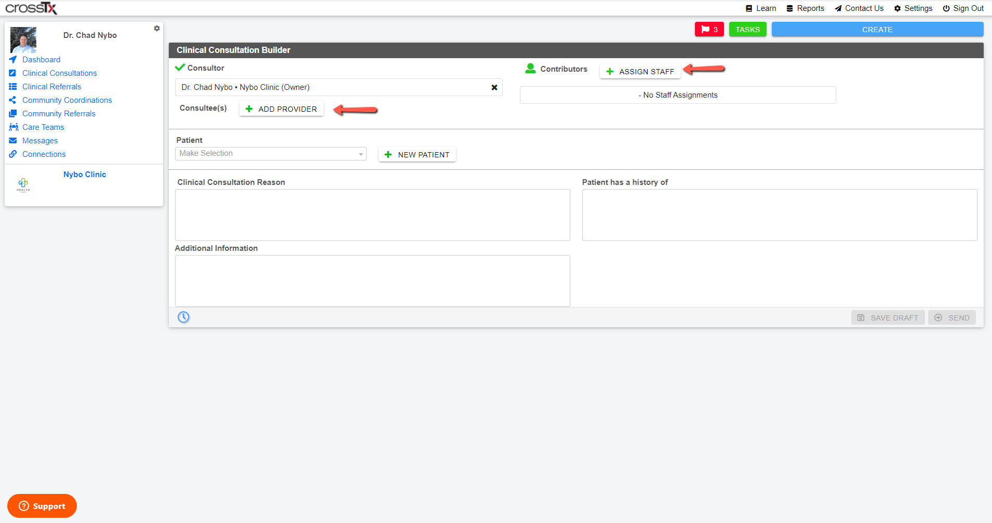Expand the Patient Make Selection dropdown
The height and width of the screenshot is (523, 992).
coord(271,154)
